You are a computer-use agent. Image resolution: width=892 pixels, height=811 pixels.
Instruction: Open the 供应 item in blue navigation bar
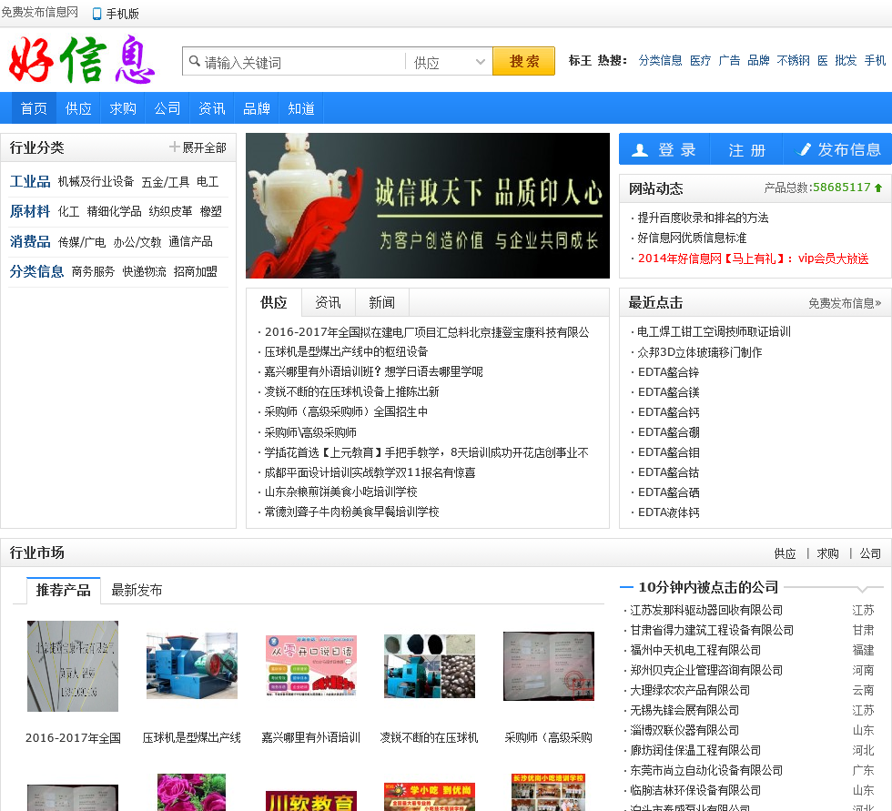(78, 108)
